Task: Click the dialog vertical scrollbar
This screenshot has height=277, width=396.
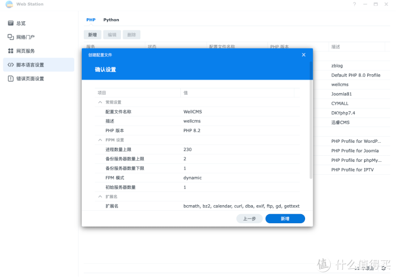Action: pos(311,120)
